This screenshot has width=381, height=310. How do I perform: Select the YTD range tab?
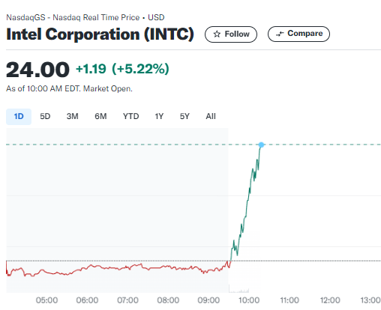pos(130,117)
